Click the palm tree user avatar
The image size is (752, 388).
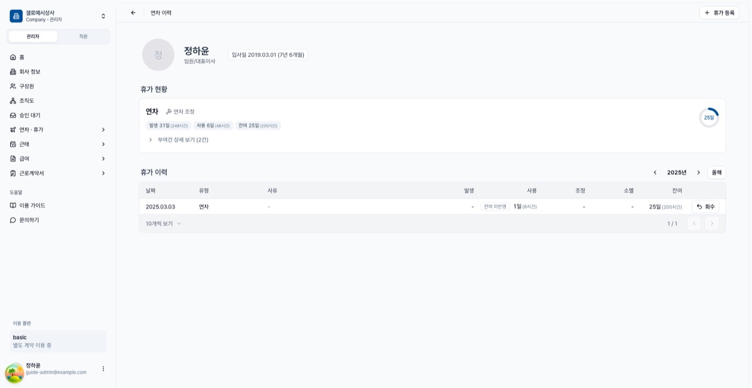15,372
